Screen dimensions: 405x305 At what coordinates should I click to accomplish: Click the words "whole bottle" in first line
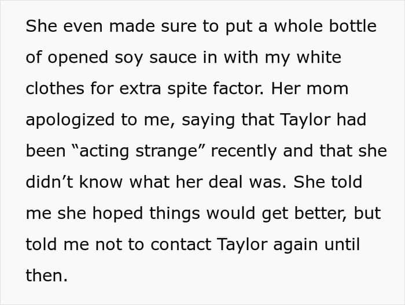pyautogui.click(x=325, y=26)
